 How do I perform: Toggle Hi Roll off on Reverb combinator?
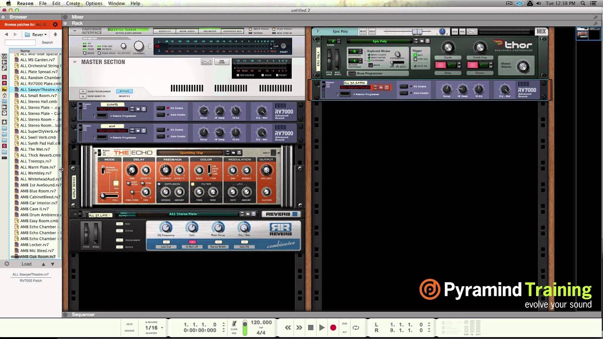coord(192,242)
